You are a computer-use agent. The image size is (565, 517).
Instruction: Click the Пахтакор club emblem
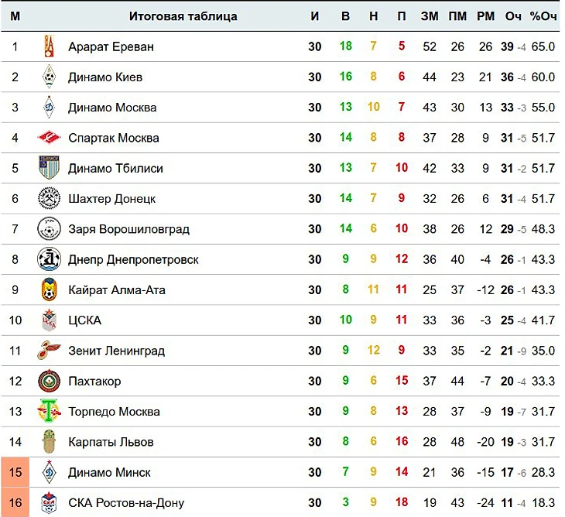(49, 382)
